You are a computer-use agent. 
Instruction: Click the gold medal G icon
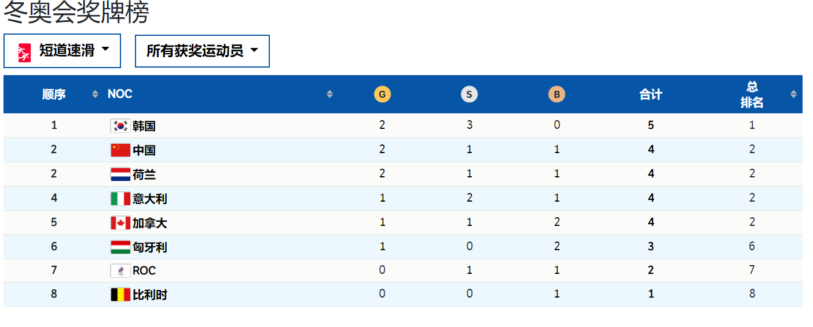(382, 94)
